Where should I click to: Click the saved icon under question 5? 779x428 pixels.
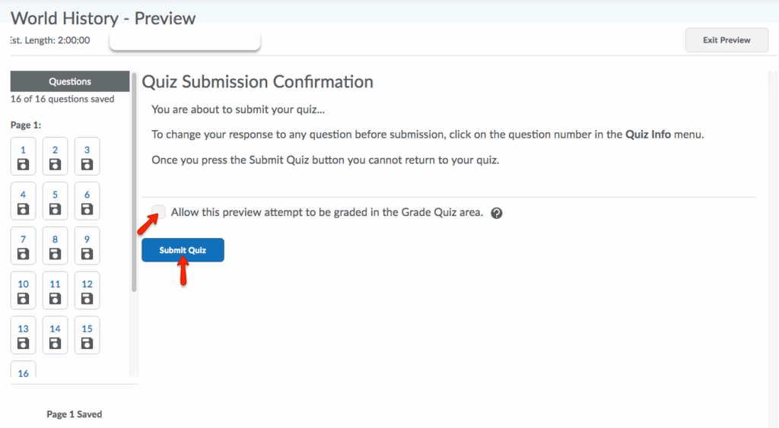pos(55,209)
